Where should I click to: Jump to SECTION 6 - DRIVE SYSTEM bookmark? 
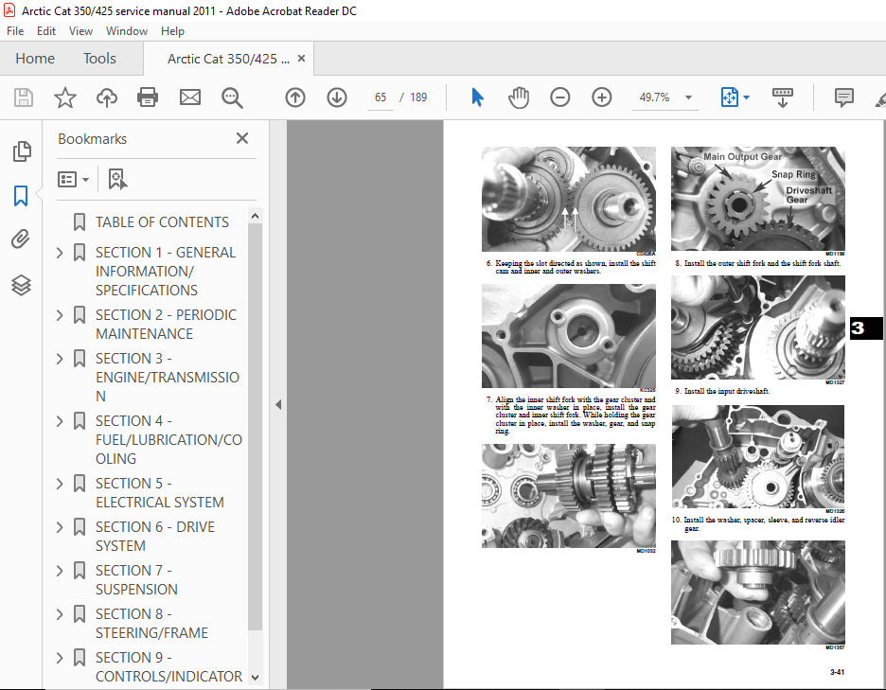click(x=155, y=537)
